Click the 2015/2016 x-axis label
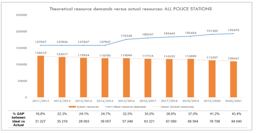Screen dimensions: 256x133 (x=127, y=101)
